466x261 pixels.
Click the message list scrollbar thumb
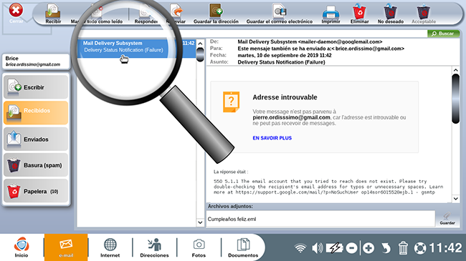[200, 54]
